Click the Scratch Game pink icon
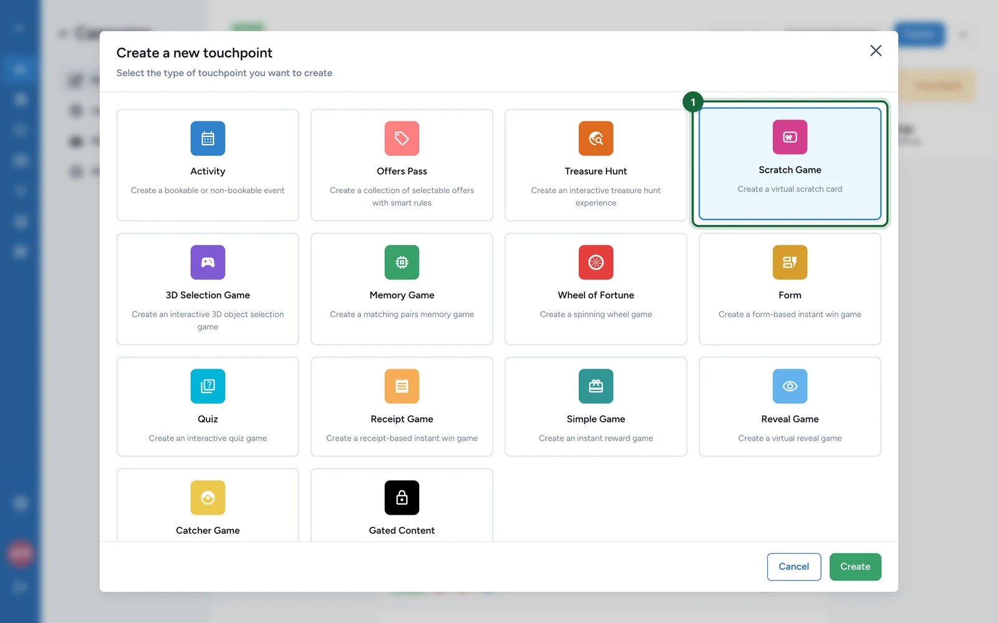The width and height of the screenshot is (998, 623). (790, 137)
